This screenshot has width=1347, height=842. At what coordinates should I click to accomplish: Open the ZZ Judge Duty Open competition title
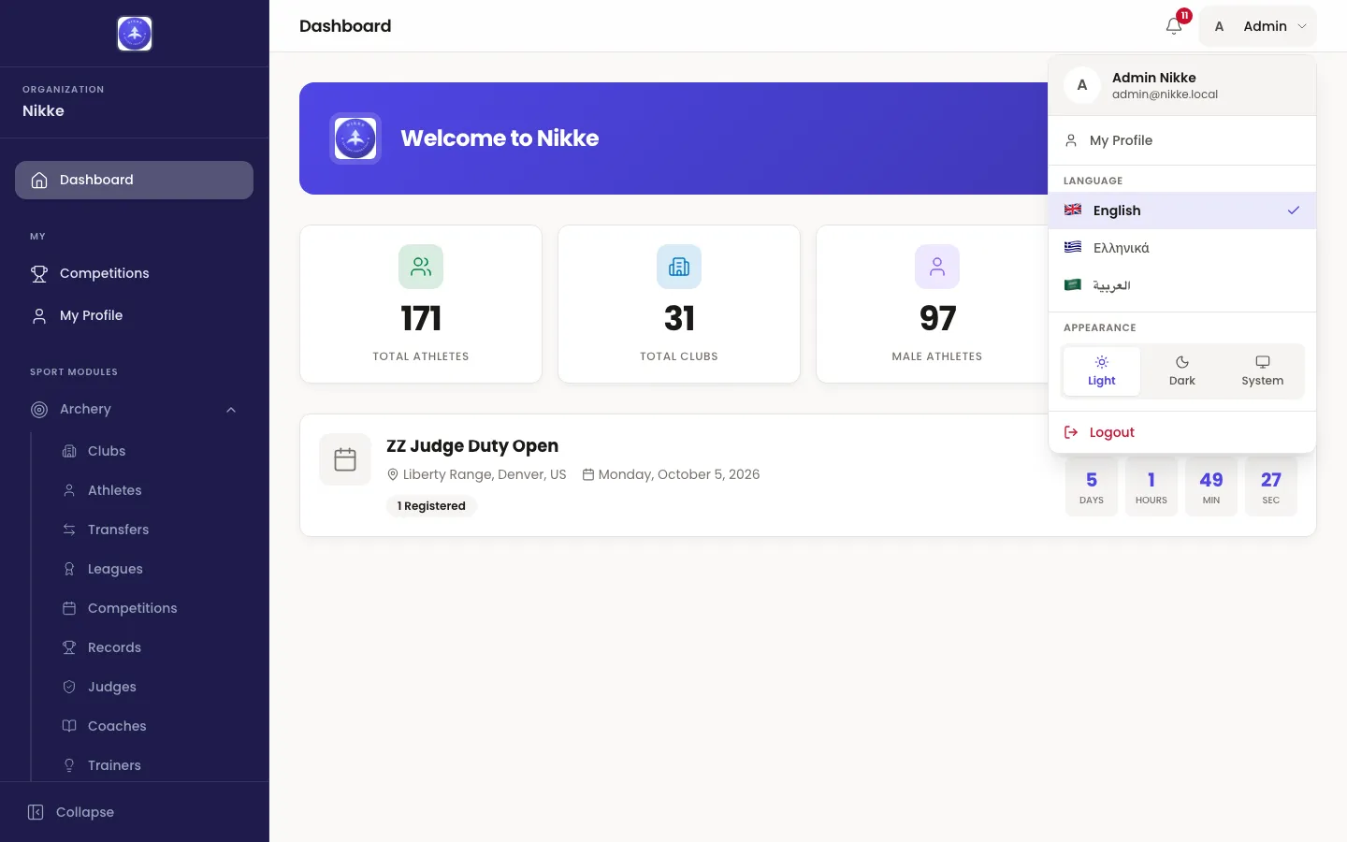coord(472,446)
